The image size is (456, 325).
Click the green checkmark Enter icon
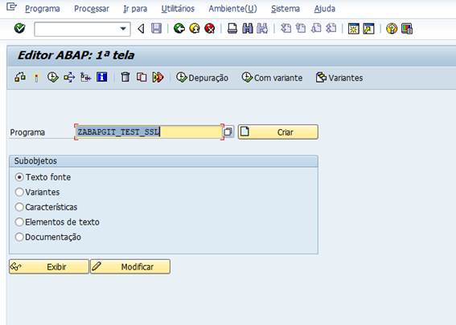[19, 28]
